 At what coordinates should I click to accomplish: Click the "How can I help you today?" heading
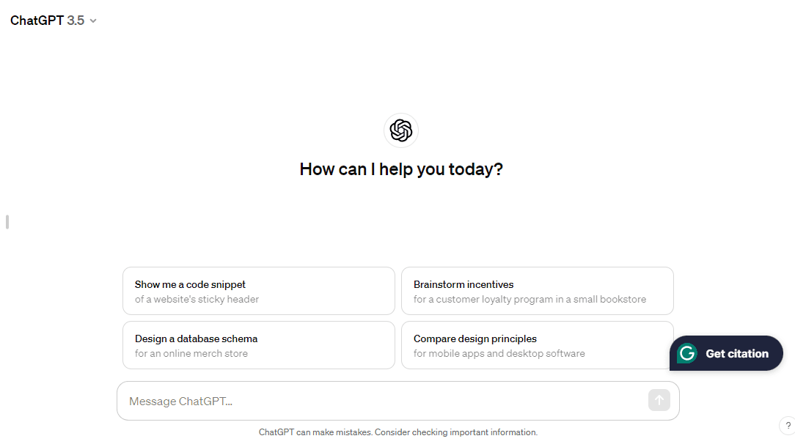click(x=401, y=169)
